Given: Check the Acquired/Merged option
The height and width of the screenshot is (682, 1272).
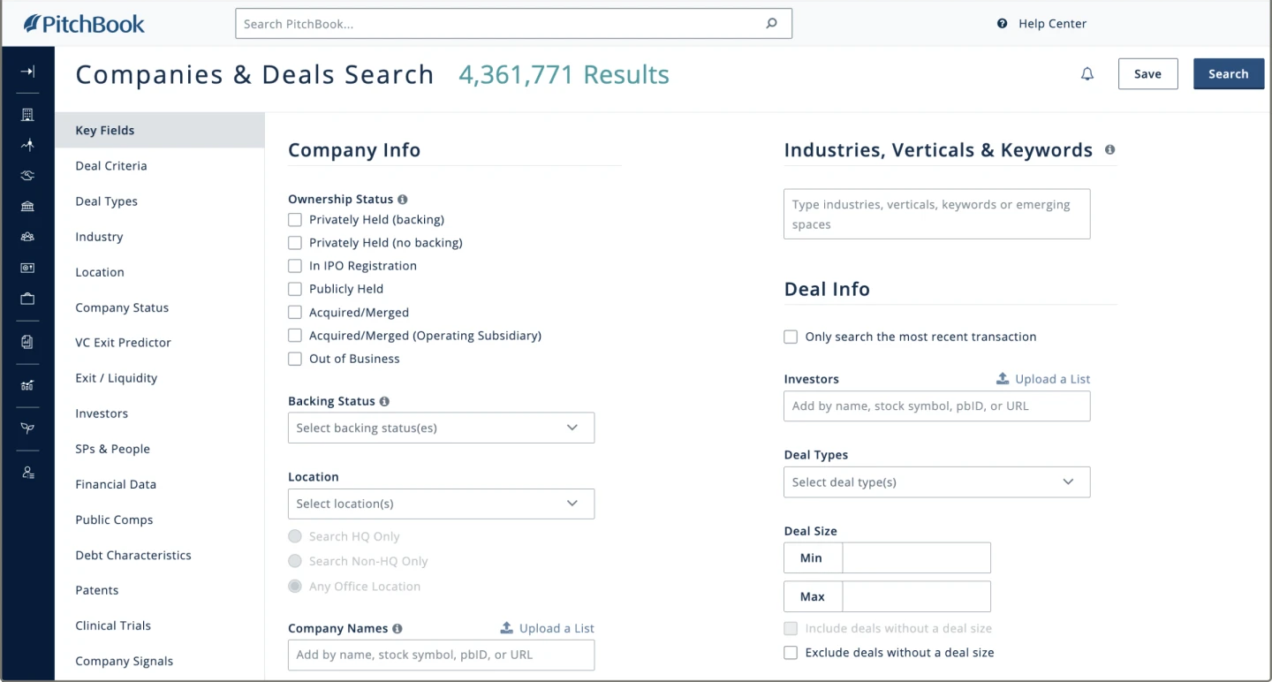Looking at the screenshot, I should click(x=295, y=313).
